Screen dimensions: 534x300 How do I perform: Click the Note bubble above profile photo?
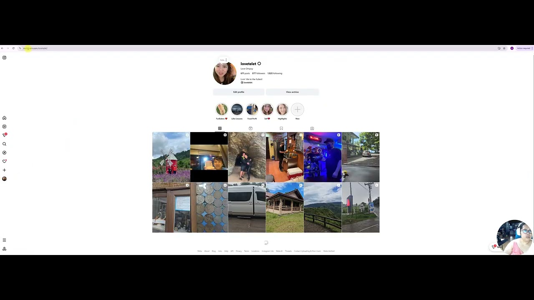pos(223,60)
